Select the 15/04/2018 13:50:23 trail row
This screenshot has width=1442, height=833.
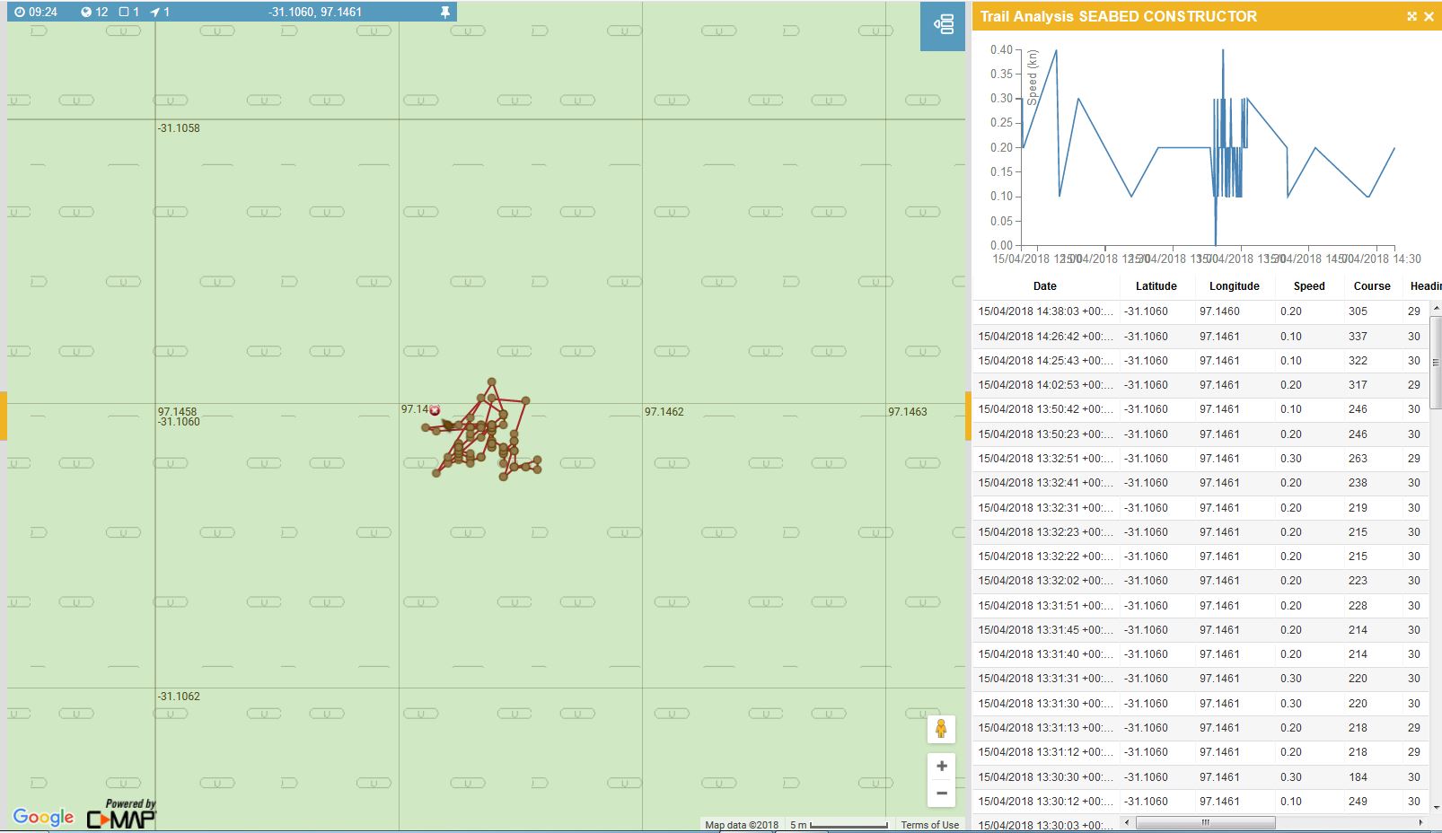tap(1199, 434)
